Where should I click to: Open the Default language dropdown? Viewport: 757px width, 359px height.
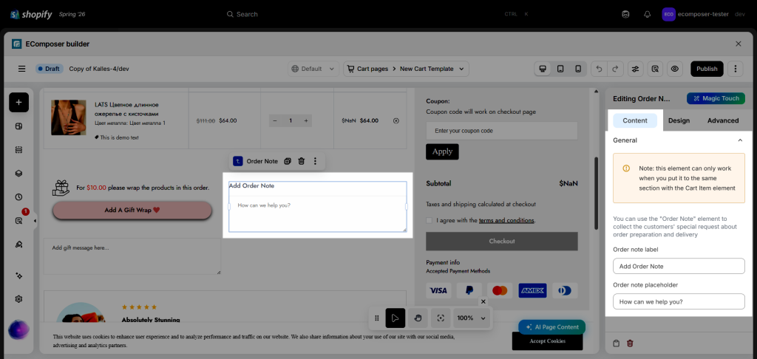point(313,69)
